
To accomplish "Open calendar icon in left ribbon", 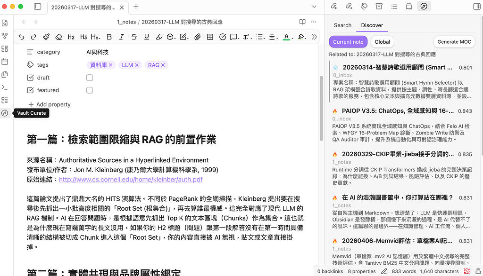I will [x=5, y=62].
